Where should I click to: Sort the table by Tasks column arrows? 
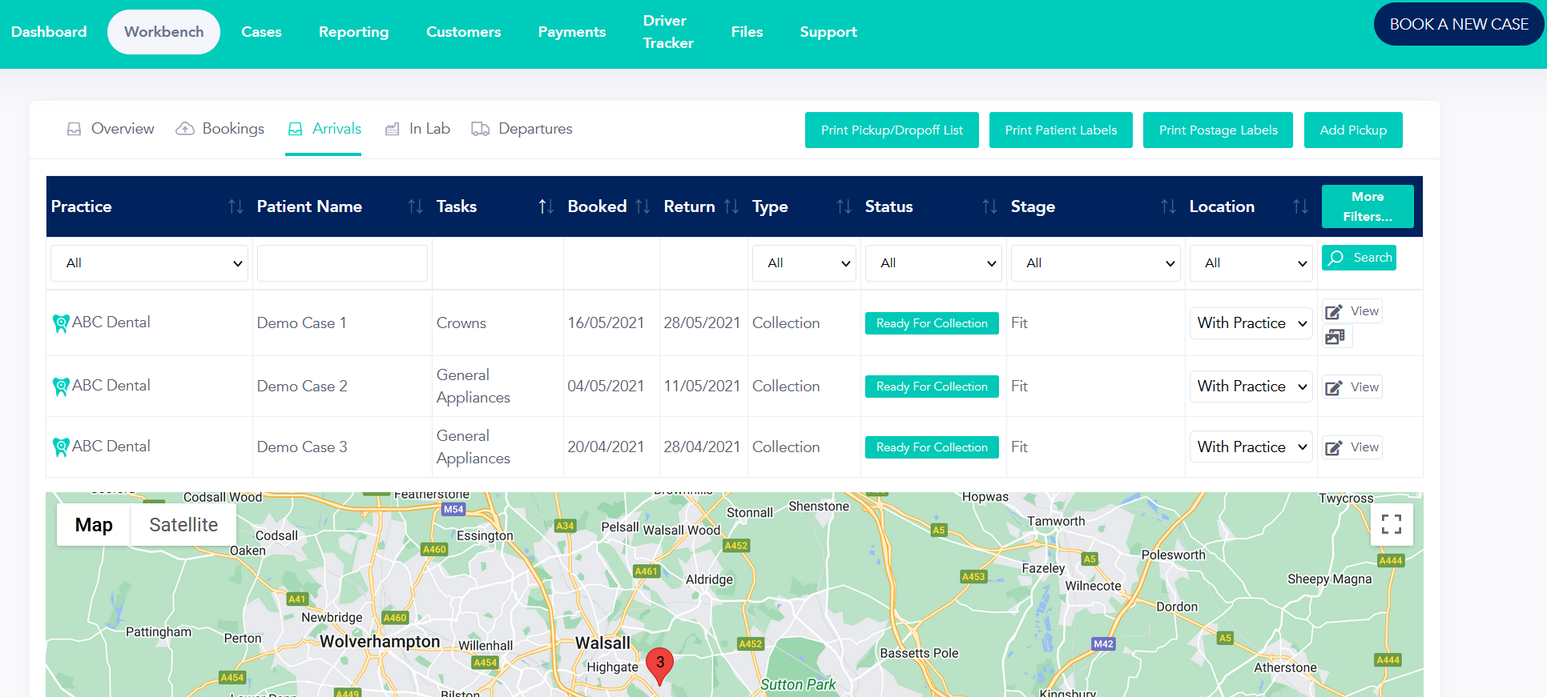pyautogui.click(x=546, y=206)
